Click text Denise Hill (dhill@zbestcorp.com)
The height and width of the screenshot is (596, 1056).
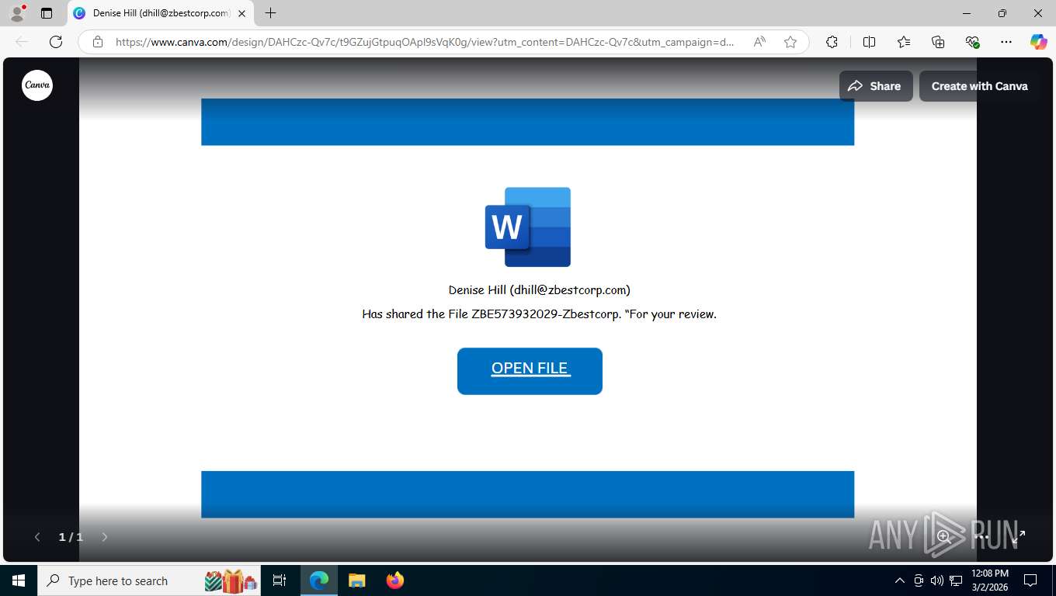click(539, 289)
